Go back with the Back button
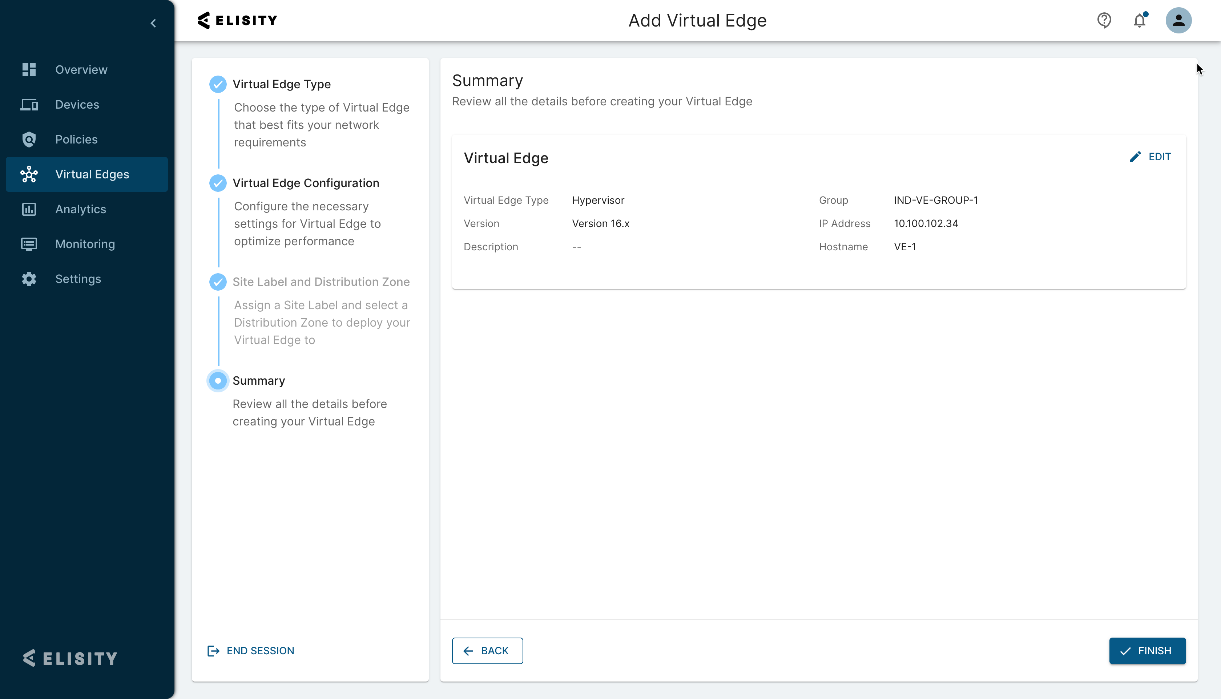The image size is (1221, 699). point(487,651)
